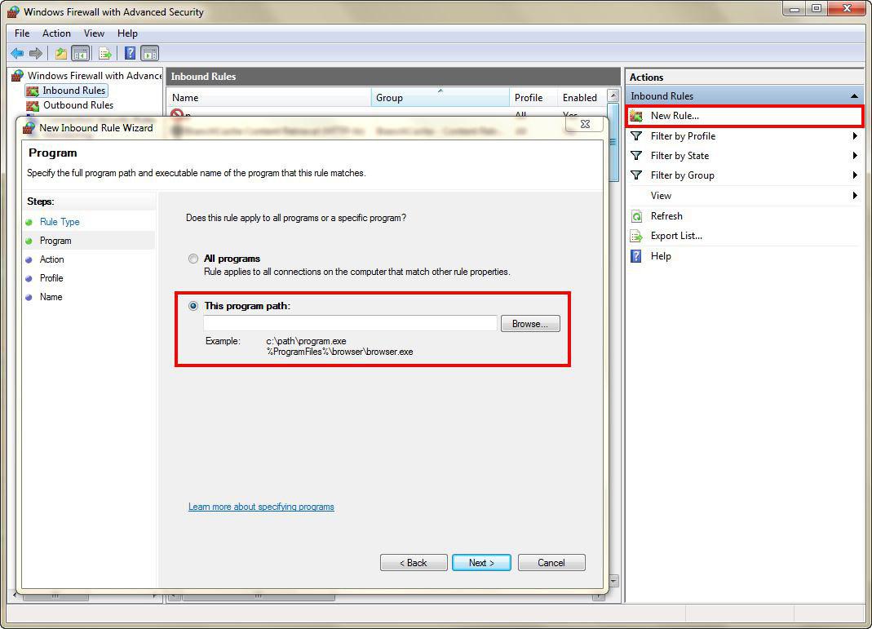Open Help via the toolbar question-mark icon
The height and width of the screenshot is (629, 872).
(x=131, y=53)
